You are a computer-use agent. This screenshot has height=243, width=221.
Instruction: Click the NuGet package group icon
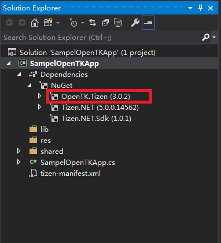tap(43, 85)
